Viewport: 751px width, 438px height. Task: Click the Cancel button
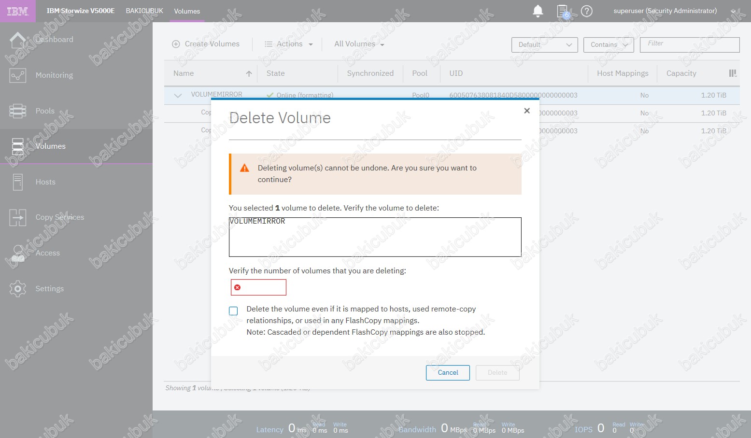point(448,373)
